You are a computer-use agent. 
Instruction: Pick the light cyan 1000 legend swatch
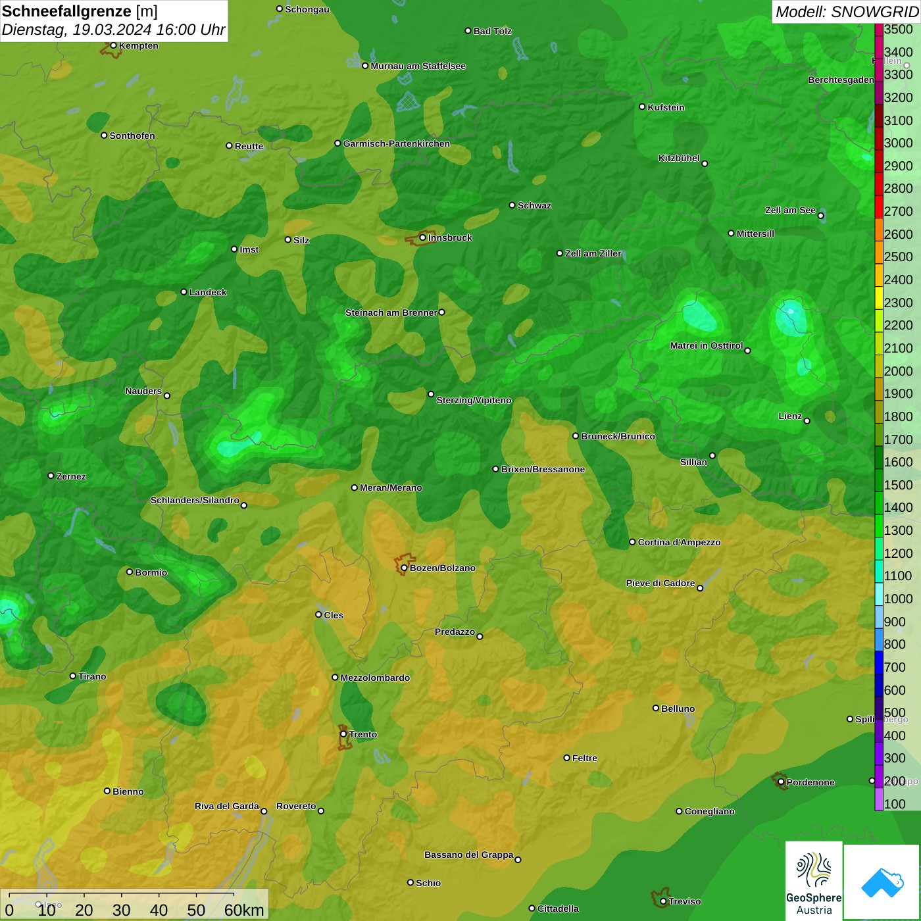(879, 594)
